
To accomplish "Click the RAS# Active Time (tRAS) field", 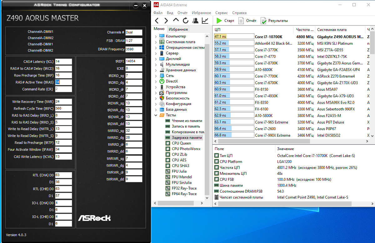I will pos(63,82).
